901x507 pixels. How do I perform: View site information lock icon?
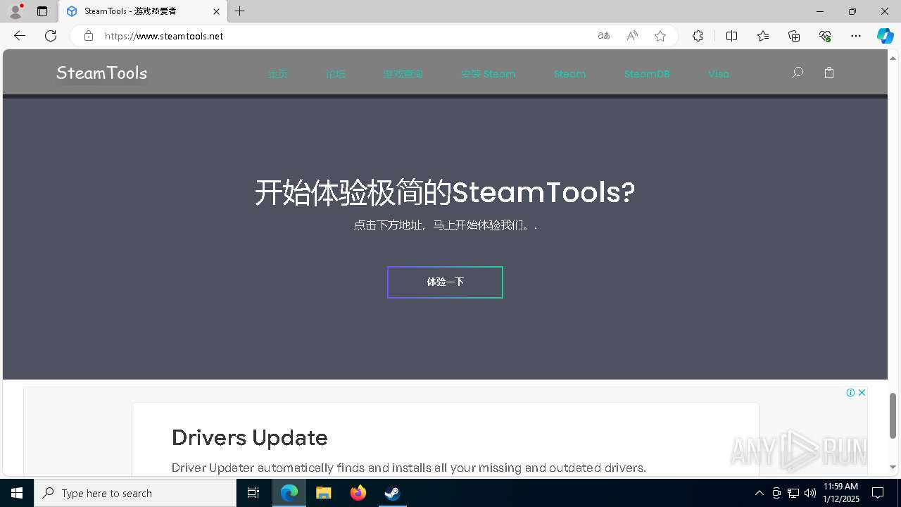[x=89, y=36]
